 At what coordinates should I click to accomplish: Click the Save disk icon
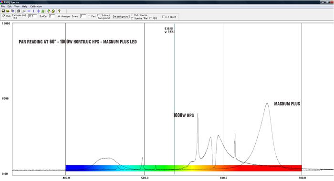tap(3, 11)
